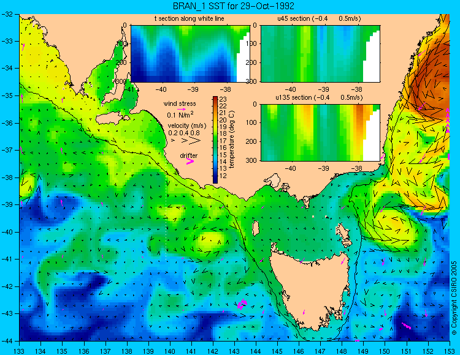The image size is (460, 355).
Task: Open the u45 velocity section inset plot
Action: click(x=320, y=54)
